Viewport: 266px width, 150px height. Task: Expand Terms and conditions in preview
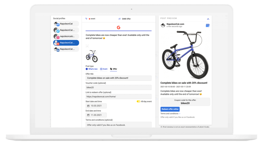170,114
